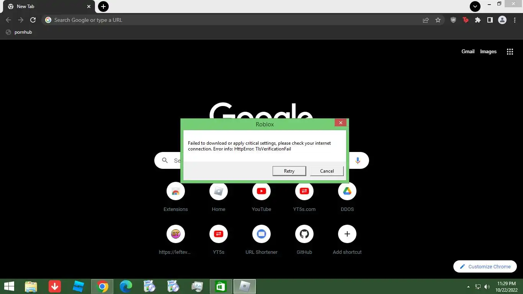Open the Chrome profile avatar

pos(502,20)
